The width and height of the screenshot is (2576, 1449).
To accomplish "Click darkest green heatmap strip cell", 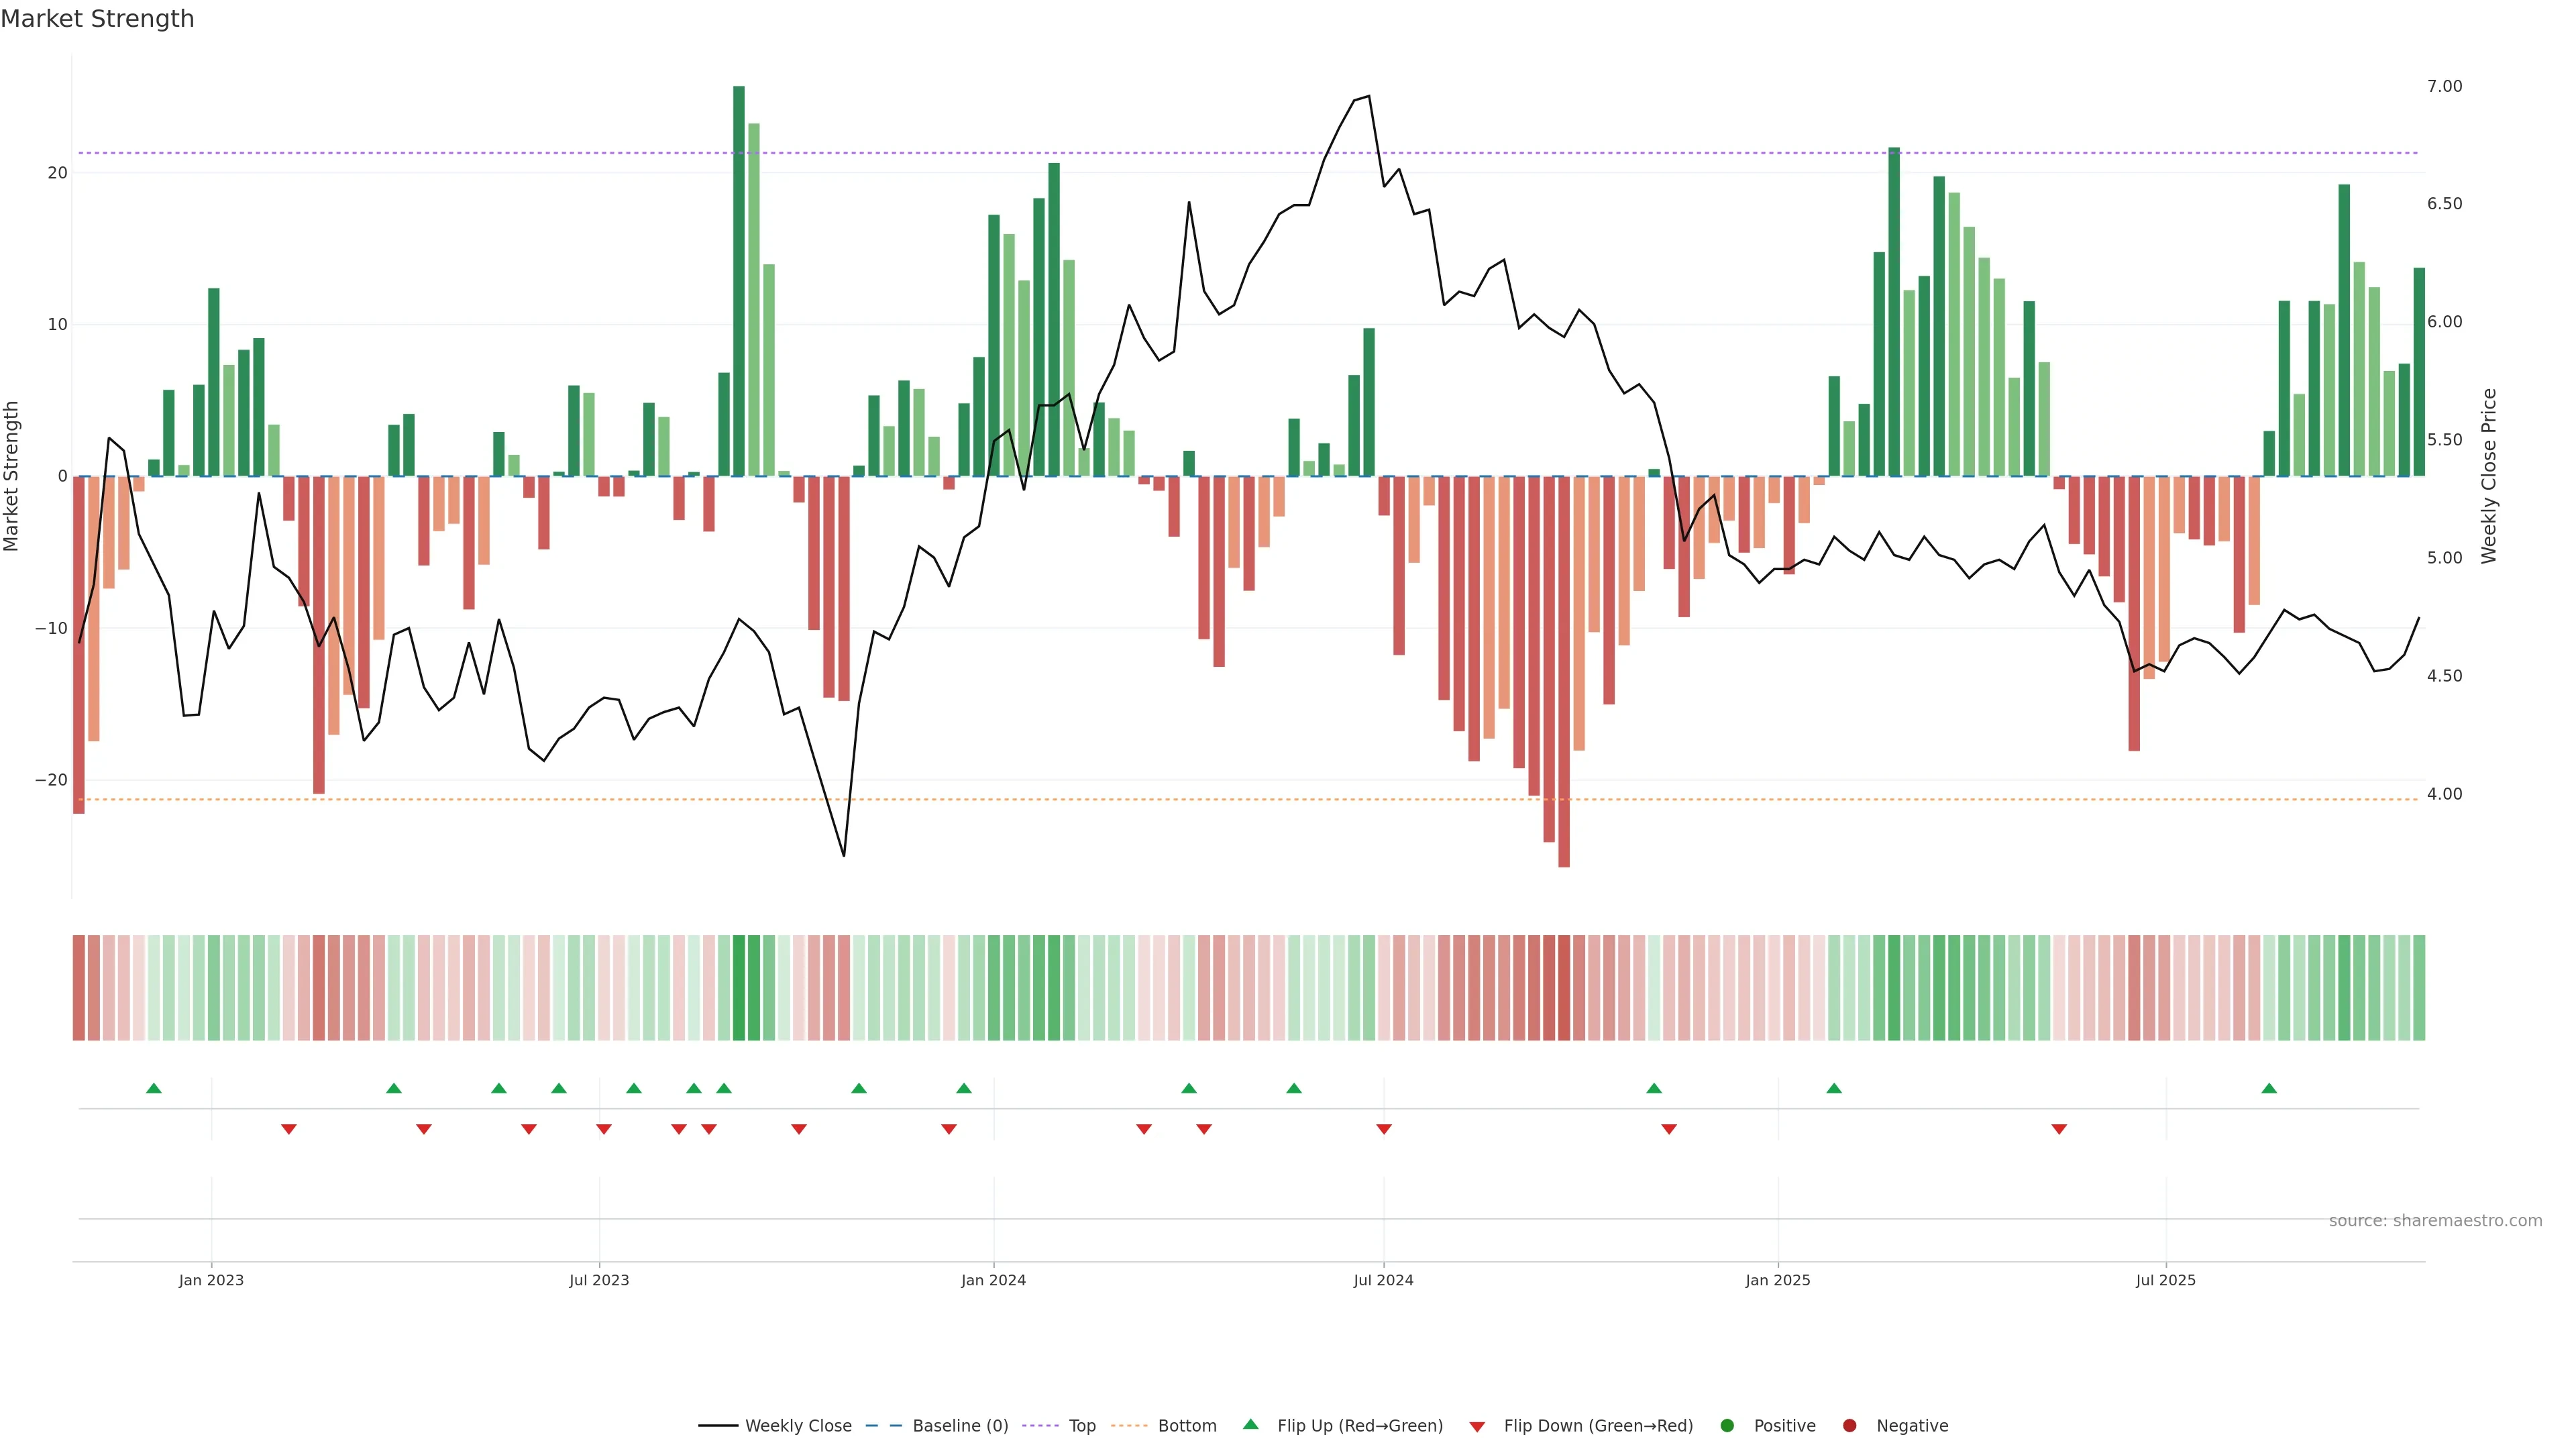I will coord(739,988).
